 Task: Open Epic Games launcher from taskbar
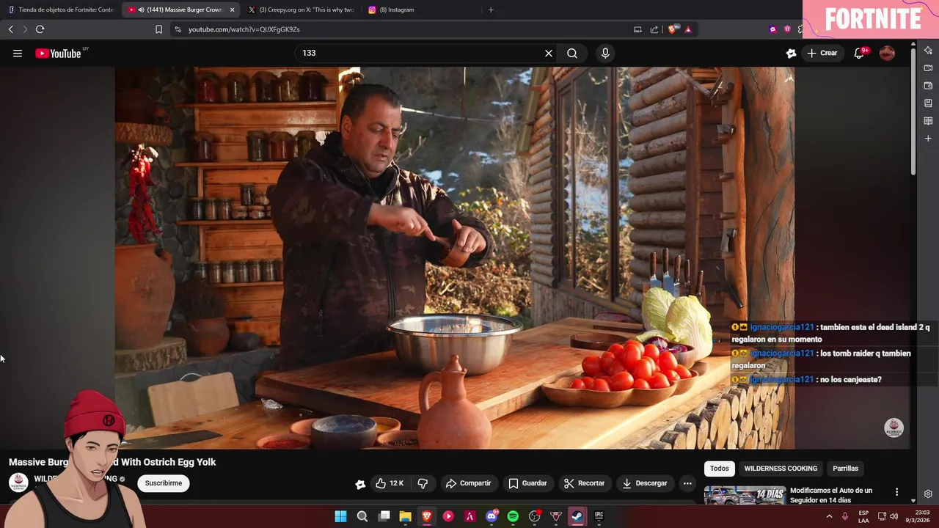tap(599, 516)
